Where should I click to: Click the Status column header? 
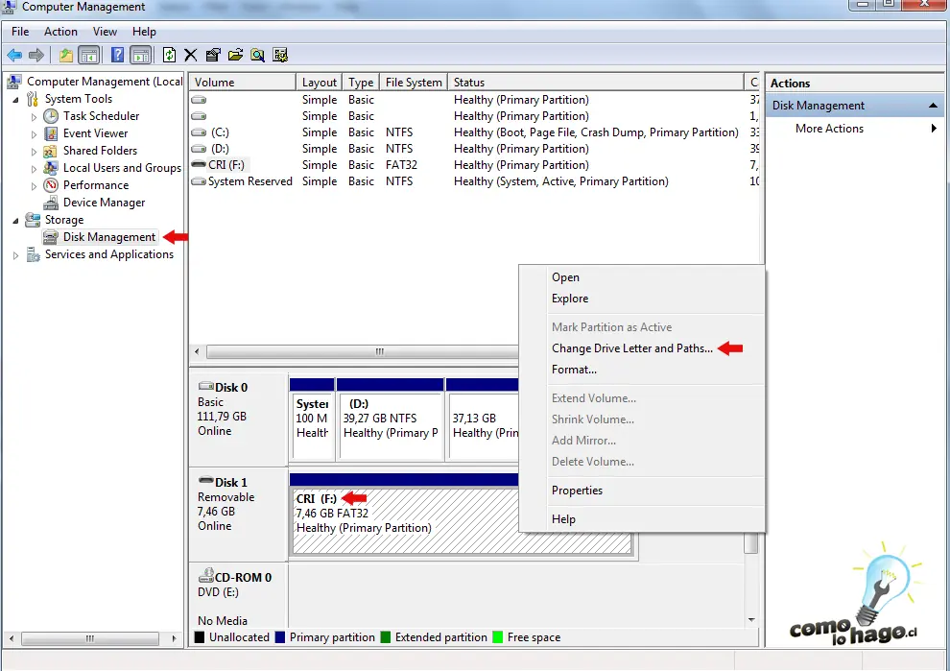(x=469, y=83)
